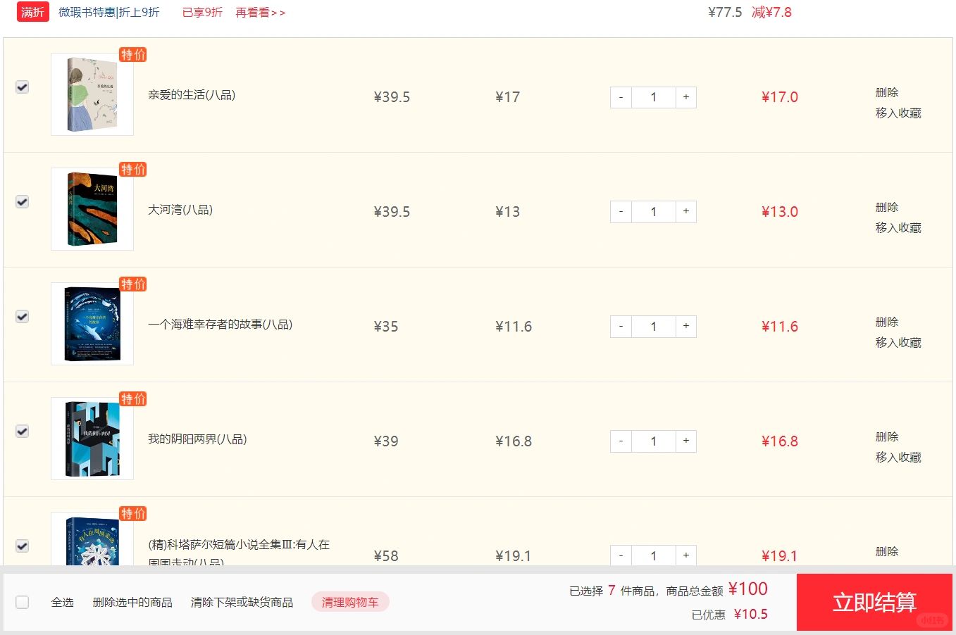The height and width of the screenshot is (635, 956).
Task: Click the 已享9折 discount text
Action: [202, 13]
